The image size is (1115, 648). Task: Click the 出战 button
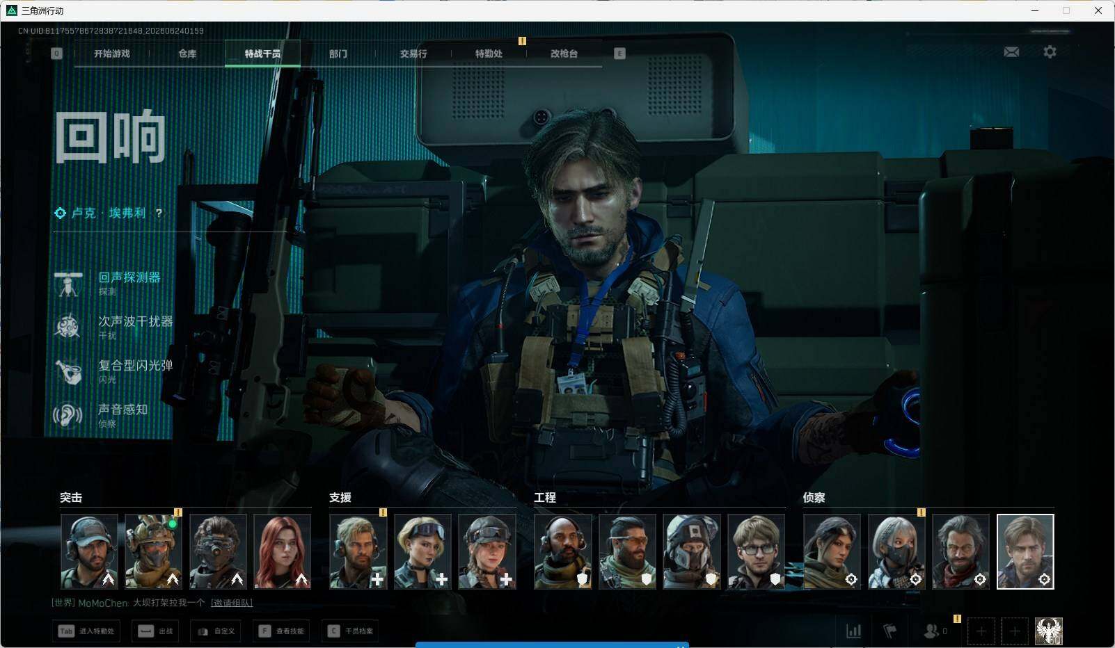coord(155,631)
